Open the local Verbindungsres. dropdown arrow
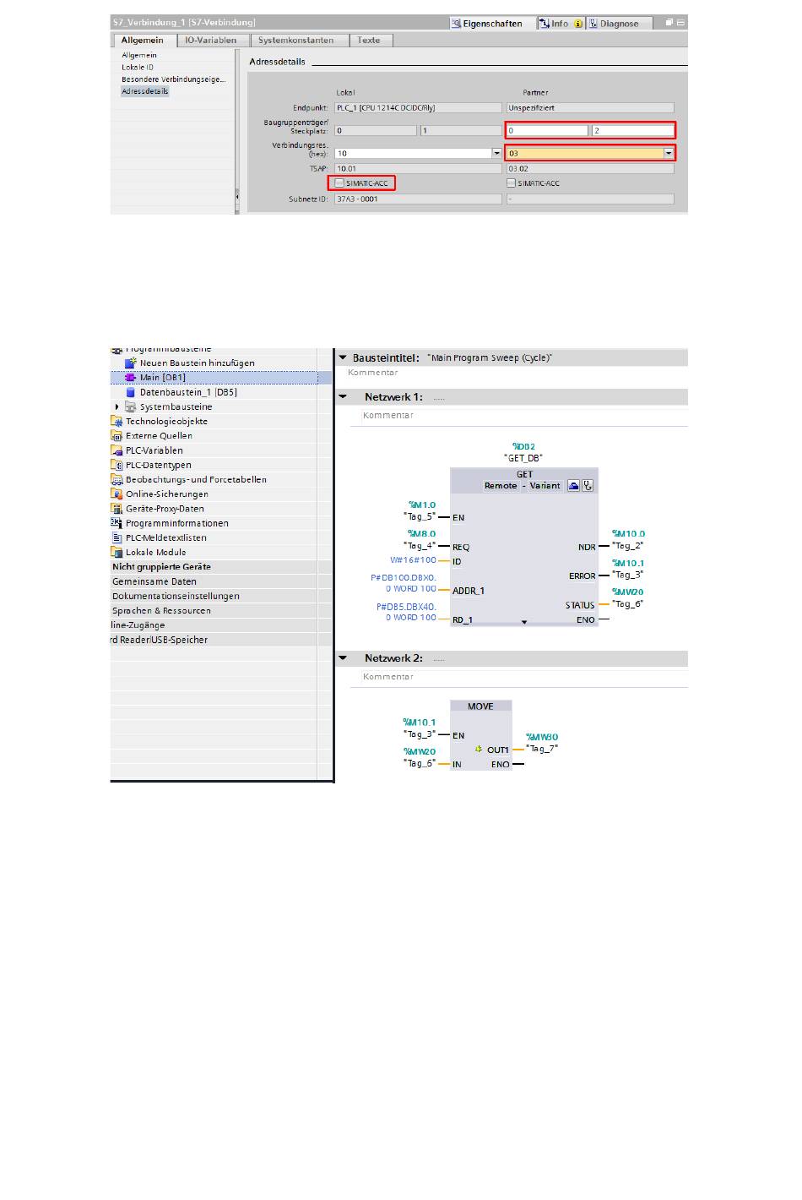 [x=496, y=154]
